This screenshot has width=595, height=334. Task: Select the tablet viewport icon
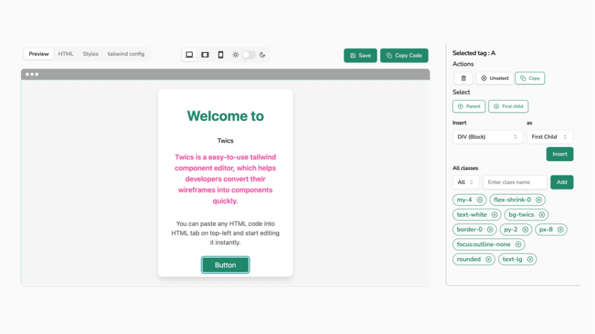pos(205,55)
